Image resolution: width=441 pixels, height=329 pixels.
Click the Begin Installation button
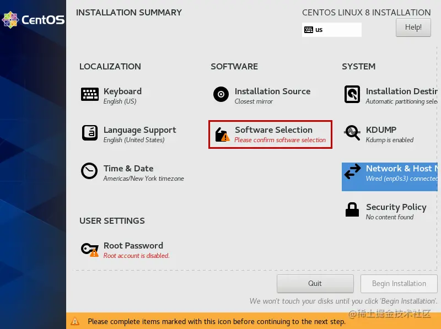point(399,283)
